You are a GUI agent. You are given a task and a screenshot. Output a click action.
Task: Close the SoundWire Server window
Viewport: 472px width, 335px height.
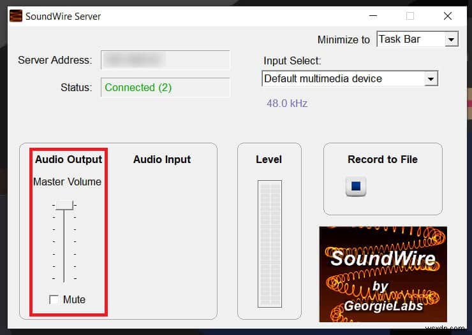point(448,16)
